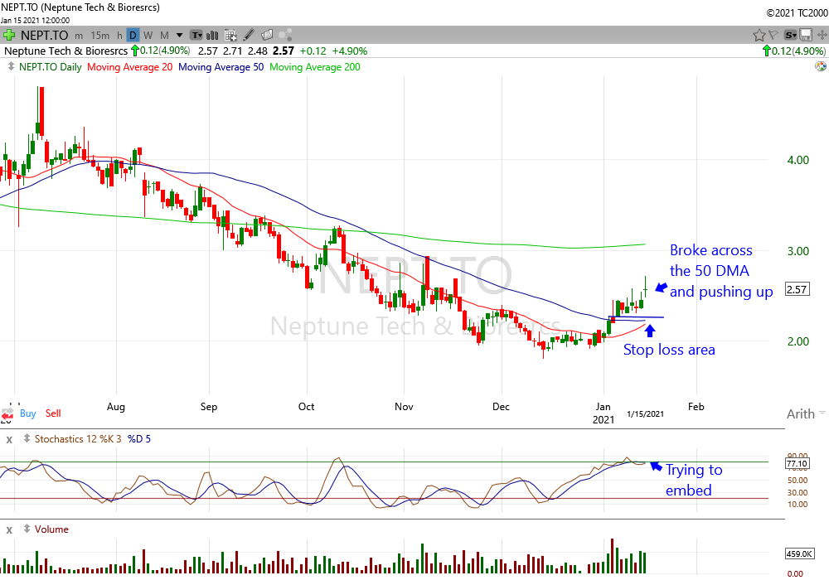
Task: Click the Sep date axis label
Action: [209, 406]
